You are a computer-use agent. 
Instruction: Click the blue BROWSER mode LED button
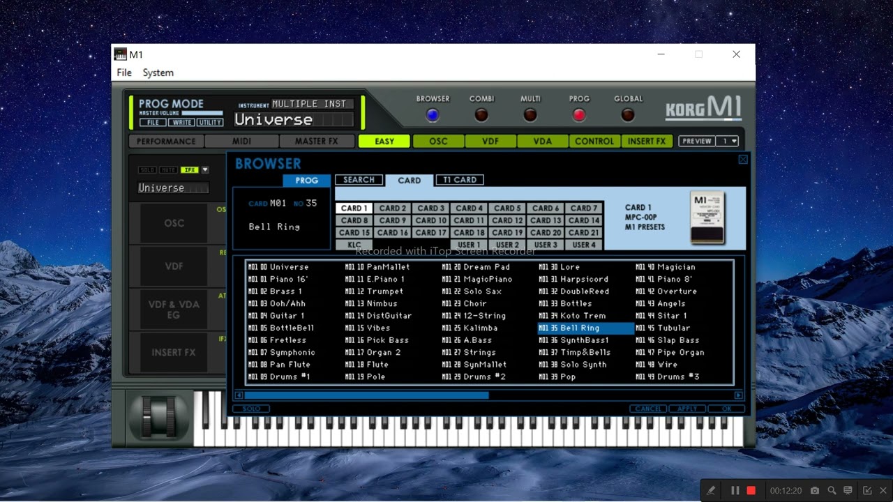(433, 115)
